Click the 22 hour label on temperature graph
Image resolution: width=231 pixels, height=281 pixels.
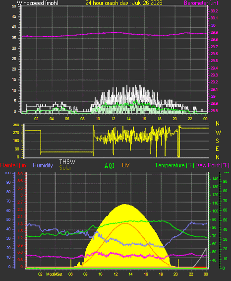pyautogui.click(x=191, y=274)
